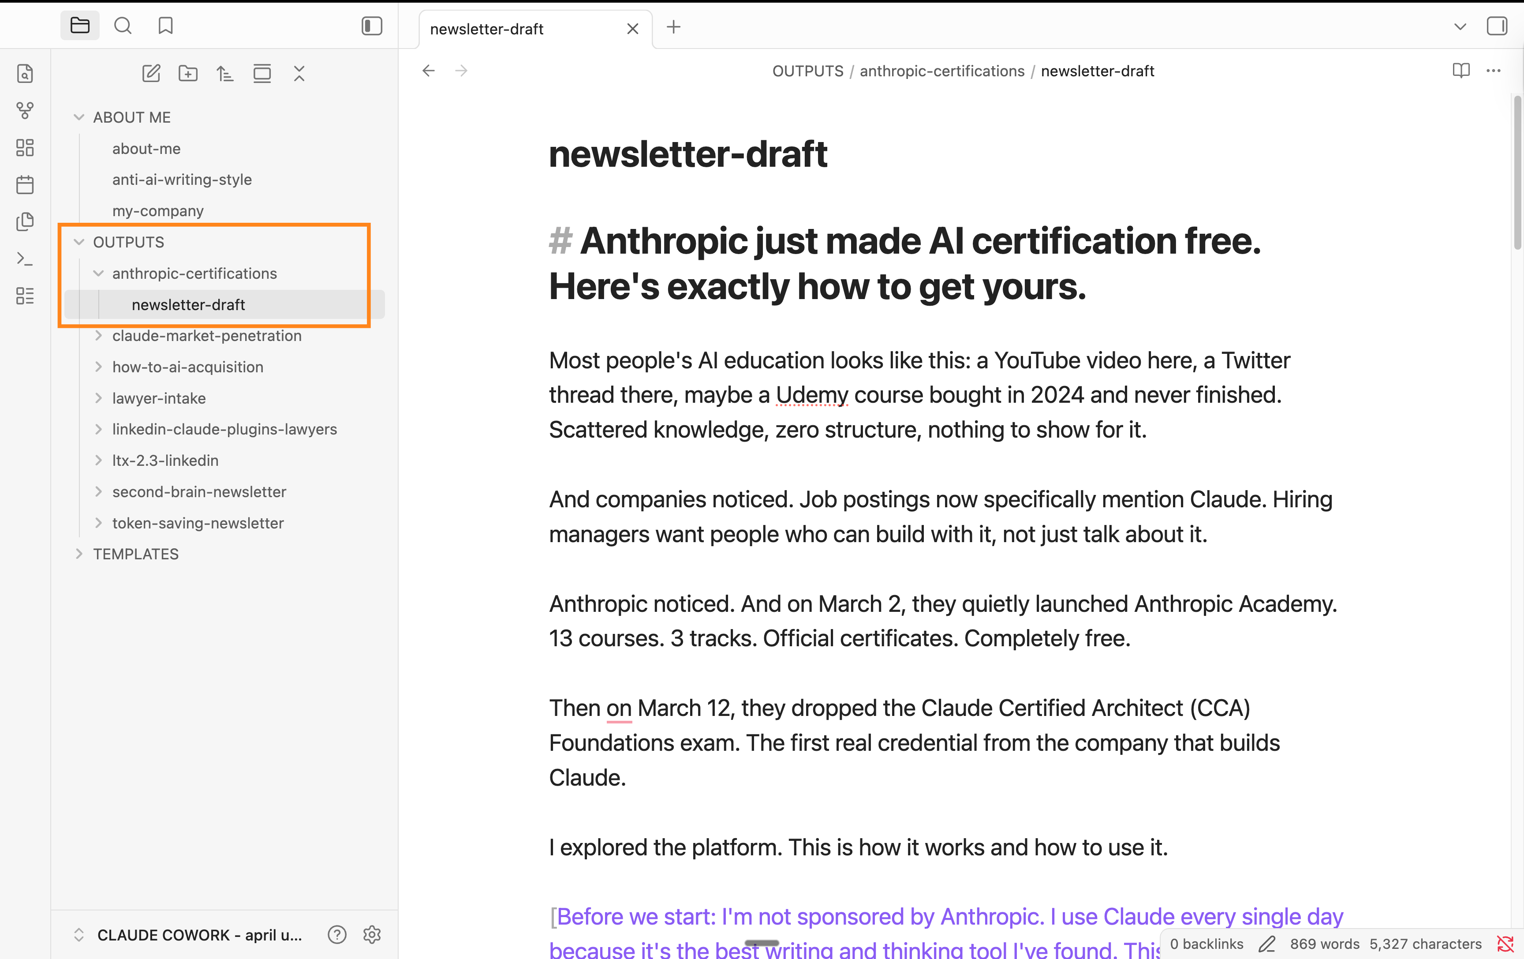
Task: Toggle the right sidebar
Action: click(x=1496, y=26)
